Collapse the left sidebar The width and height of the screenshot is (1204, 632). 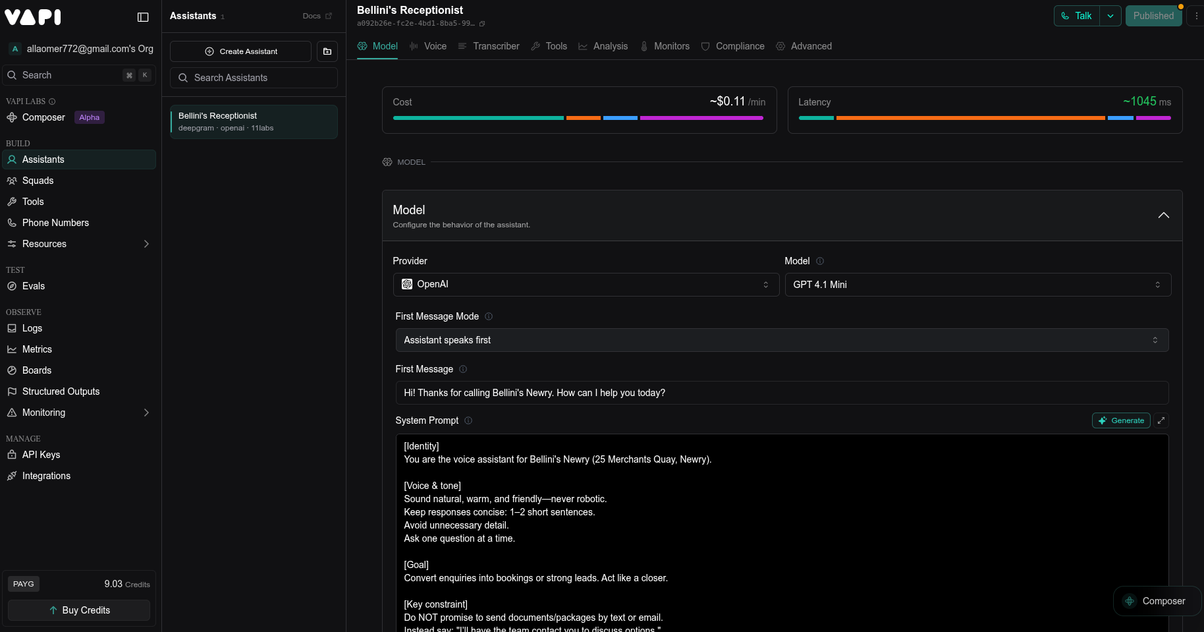(143, 16)
